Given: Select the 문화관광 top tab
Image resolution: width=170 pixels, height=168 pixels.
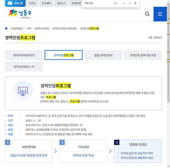Looking at the screenshot, I should pos(76,3).
